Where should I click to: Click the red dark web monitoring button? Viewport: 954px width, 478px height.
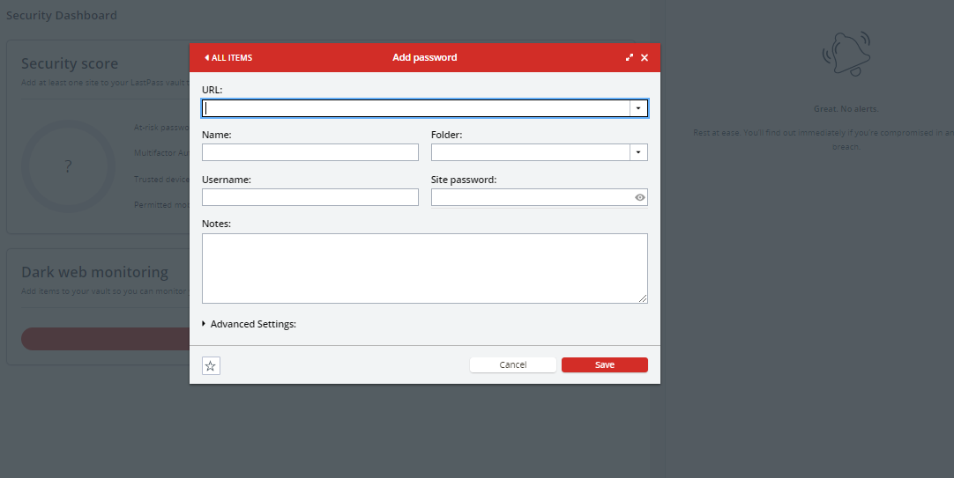105,339
